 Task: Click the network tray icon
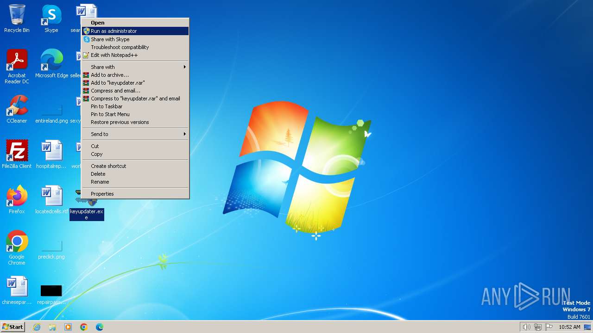pos(538,327)
